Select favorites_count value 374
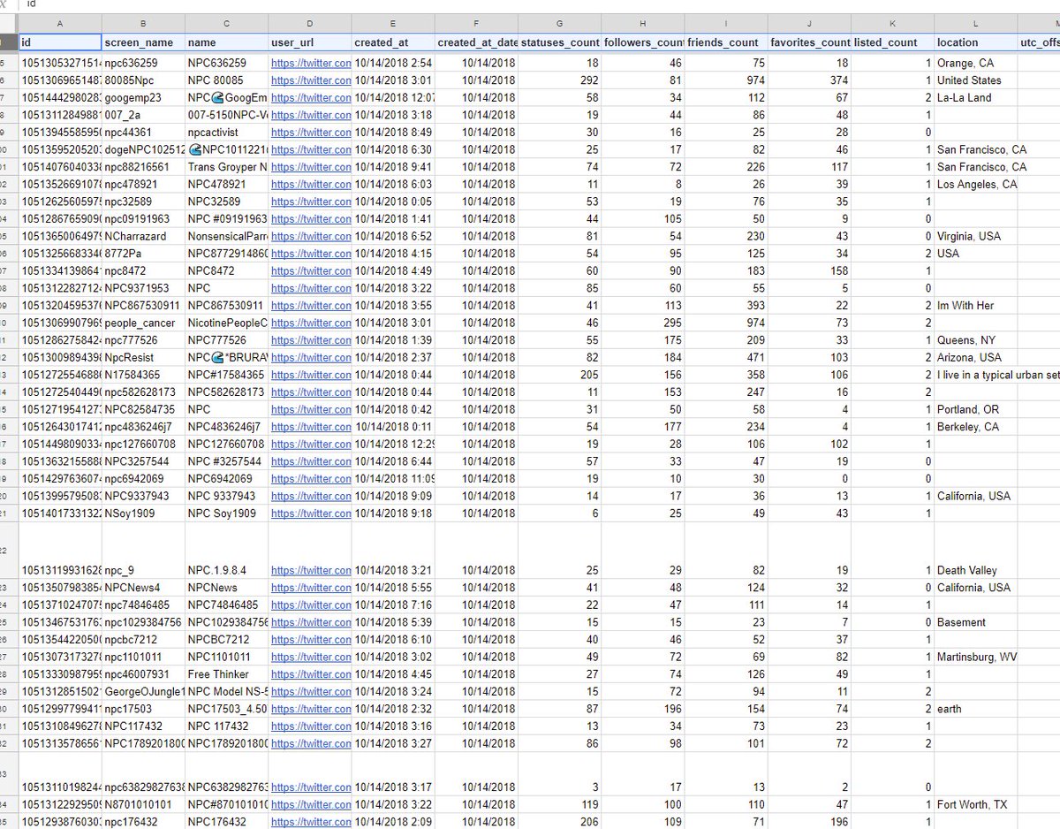 [810, 80]
